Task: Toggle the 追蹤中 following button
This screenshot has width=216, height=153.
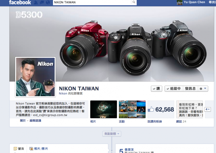Action: 174,89
